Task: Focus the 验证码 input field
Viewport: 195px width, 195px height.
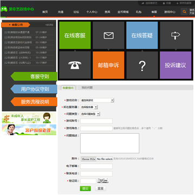Action: tap(88, 181)
